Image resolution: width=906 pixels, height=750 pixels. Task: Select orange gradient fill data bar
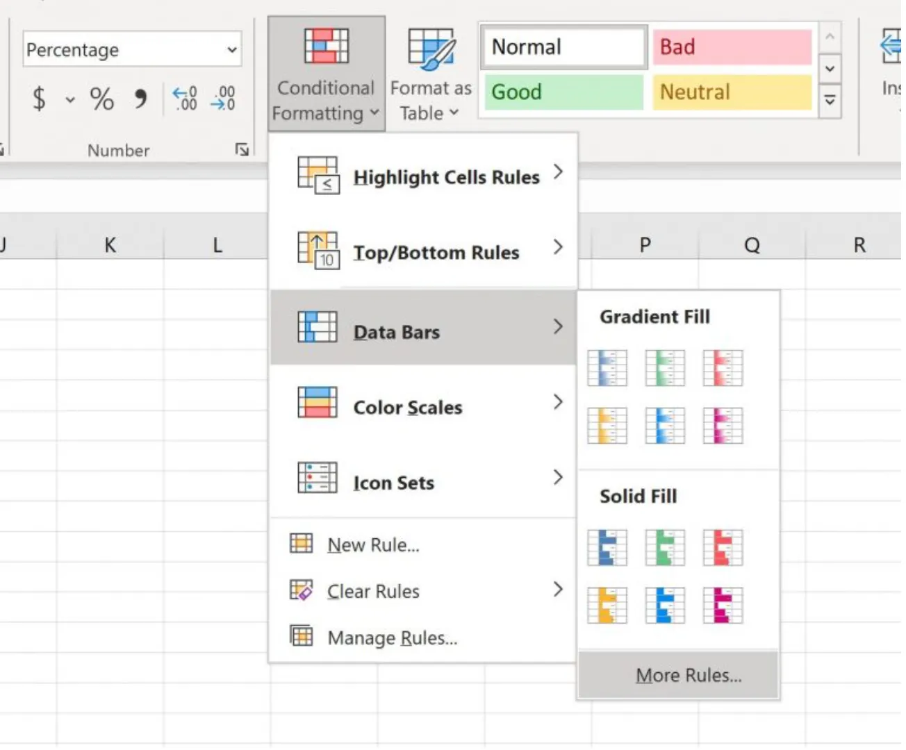click(607, 426)
